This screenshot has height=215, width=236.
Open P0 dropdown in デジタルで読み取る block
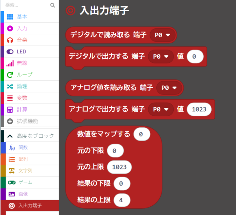click(162, 35)
